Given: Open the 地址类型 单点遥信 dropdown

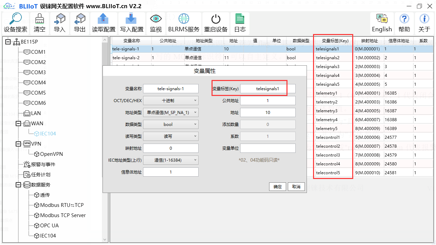Looking at the screenshot, I should tap(171, 113).
